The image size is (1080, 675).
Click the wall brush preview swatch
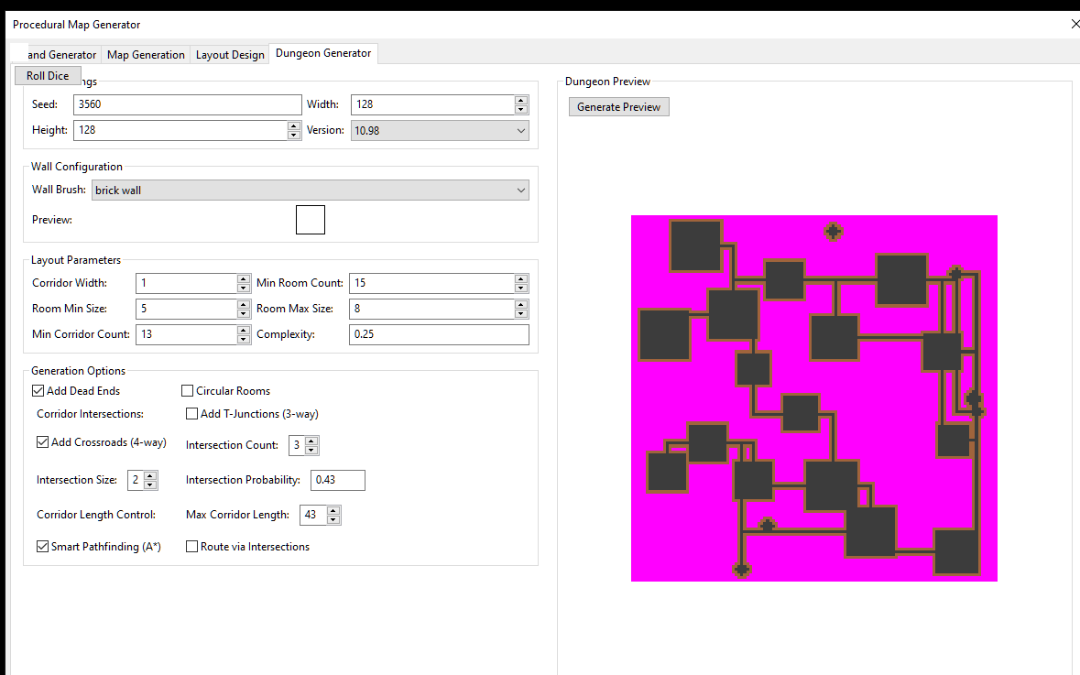tap(311, 220)
